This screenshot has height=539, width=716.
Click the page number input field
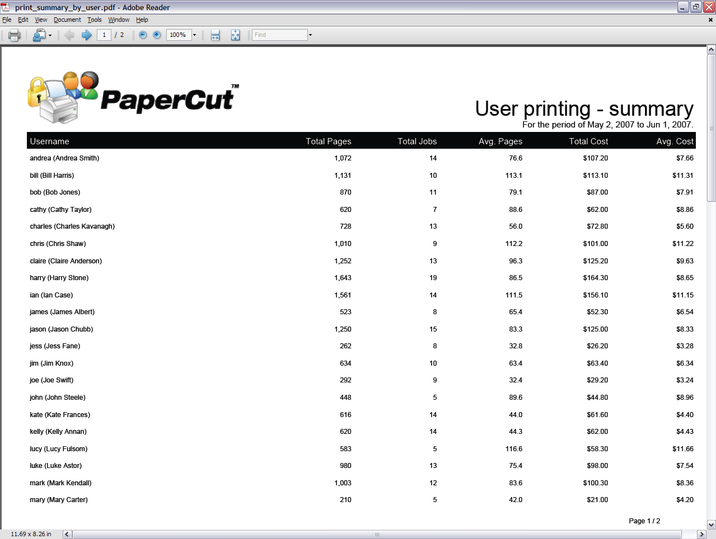(104, 35)
